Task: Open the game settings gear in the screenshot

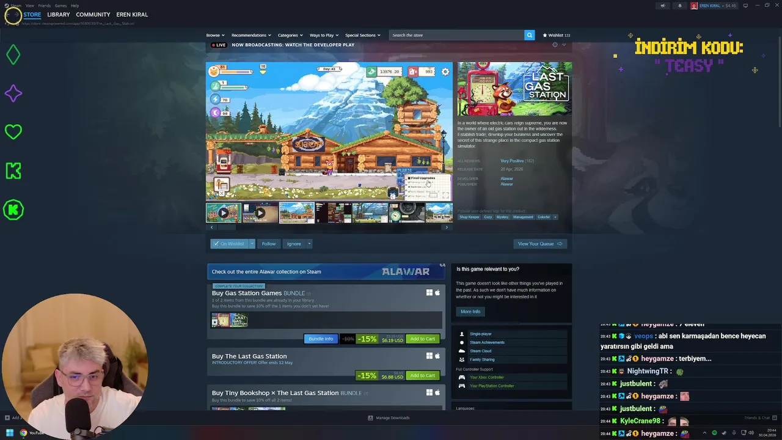Action: (445, 71)
